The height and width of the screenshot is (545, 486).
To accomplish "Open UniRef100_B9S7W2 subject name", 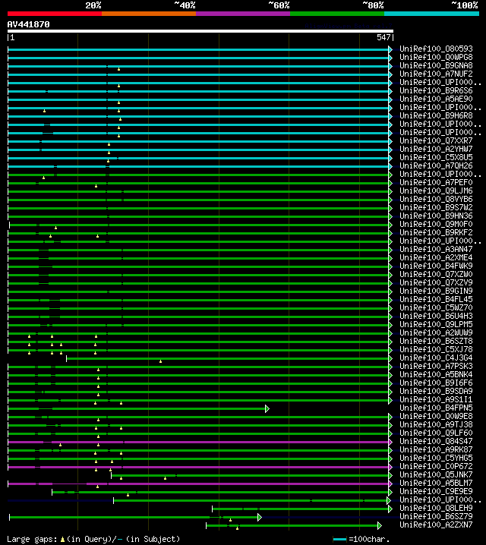I will pyautogui.click(x=436, y=207).
